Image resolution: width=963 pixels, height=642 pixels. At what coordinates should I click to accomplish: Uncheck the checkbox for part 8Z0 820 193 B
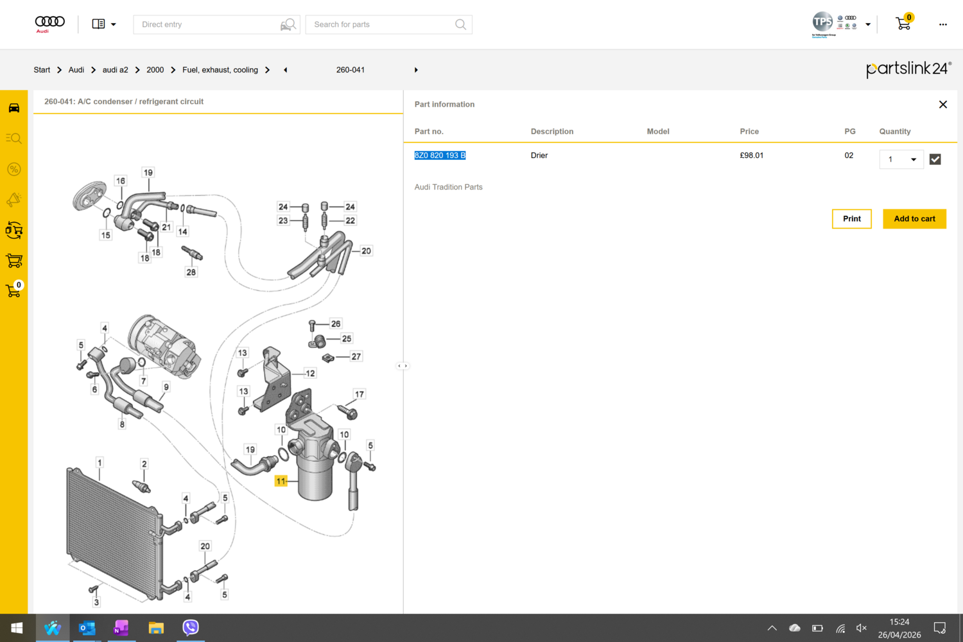tap(935, 159)
